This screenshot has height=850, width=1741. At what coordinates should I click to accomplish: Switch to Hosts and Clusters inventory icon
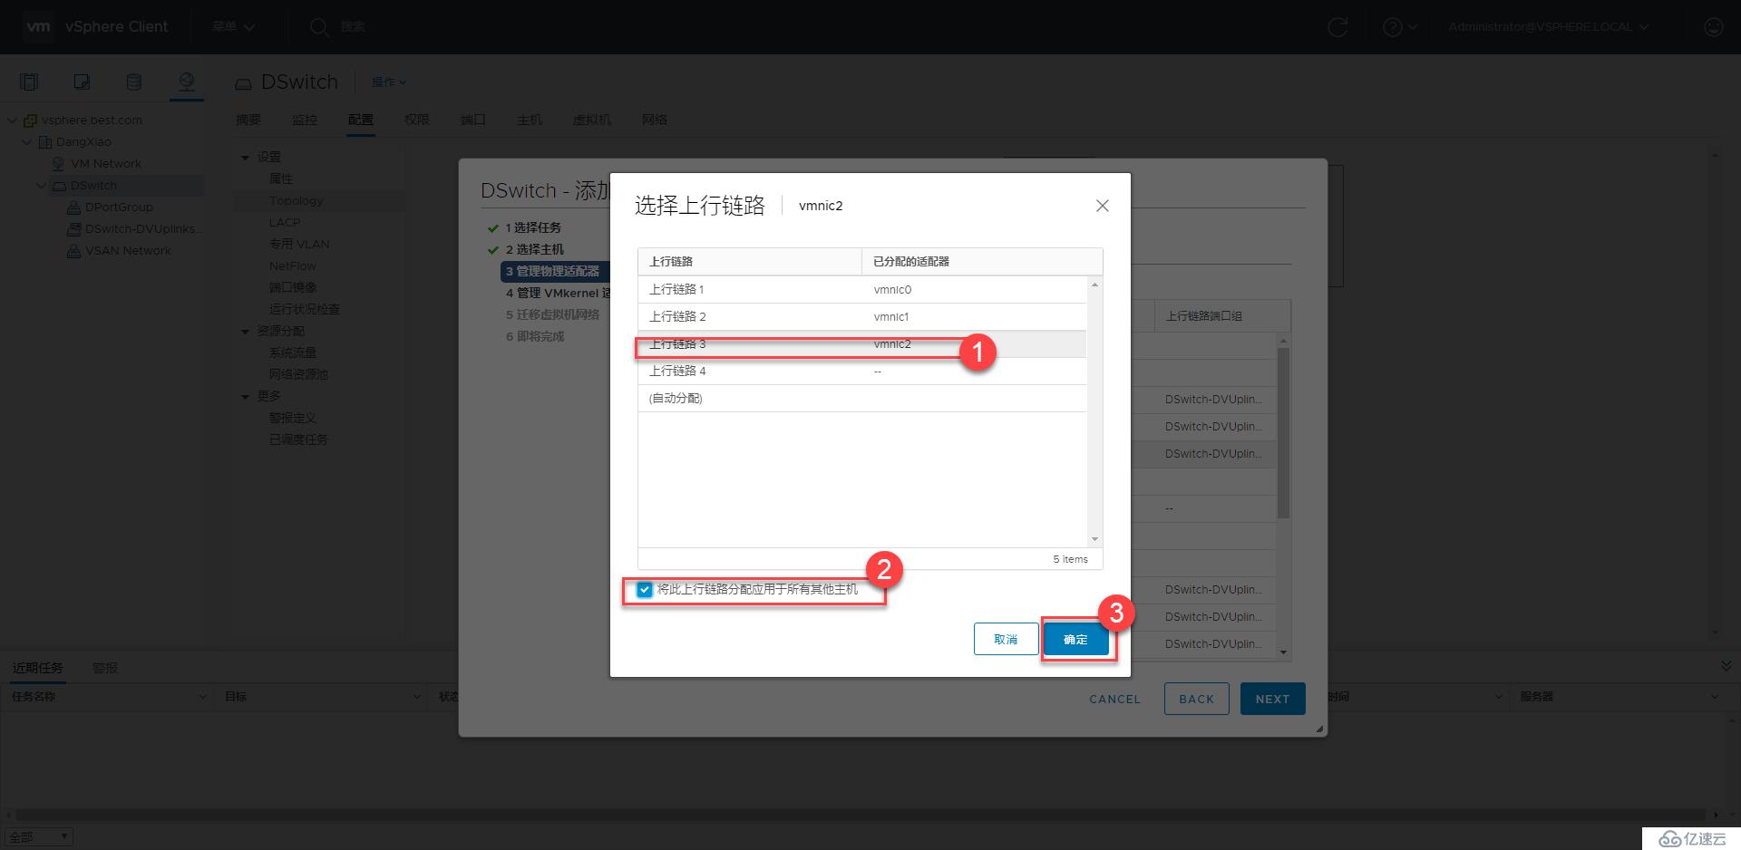point(29,82)
